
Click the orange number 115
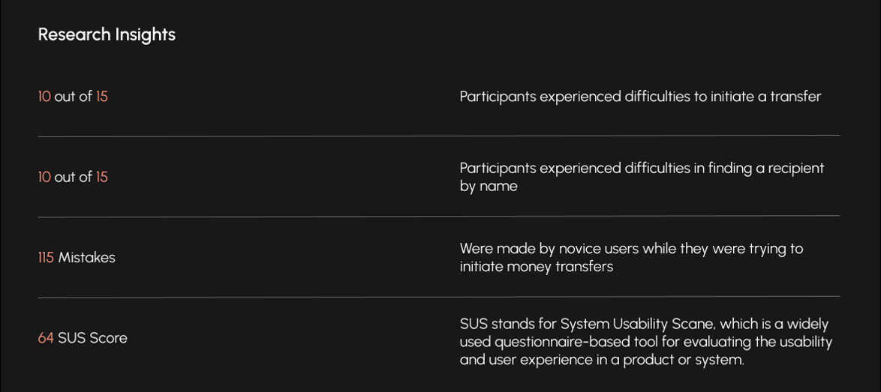pos(46,258)
